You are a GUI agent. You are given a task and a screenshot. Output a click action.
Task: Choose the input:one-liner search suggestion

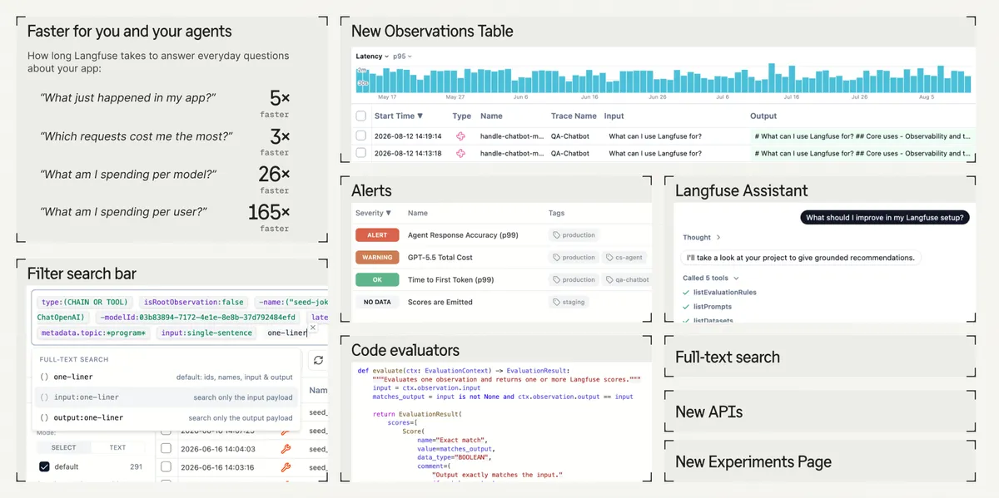(x=166, y=397)
